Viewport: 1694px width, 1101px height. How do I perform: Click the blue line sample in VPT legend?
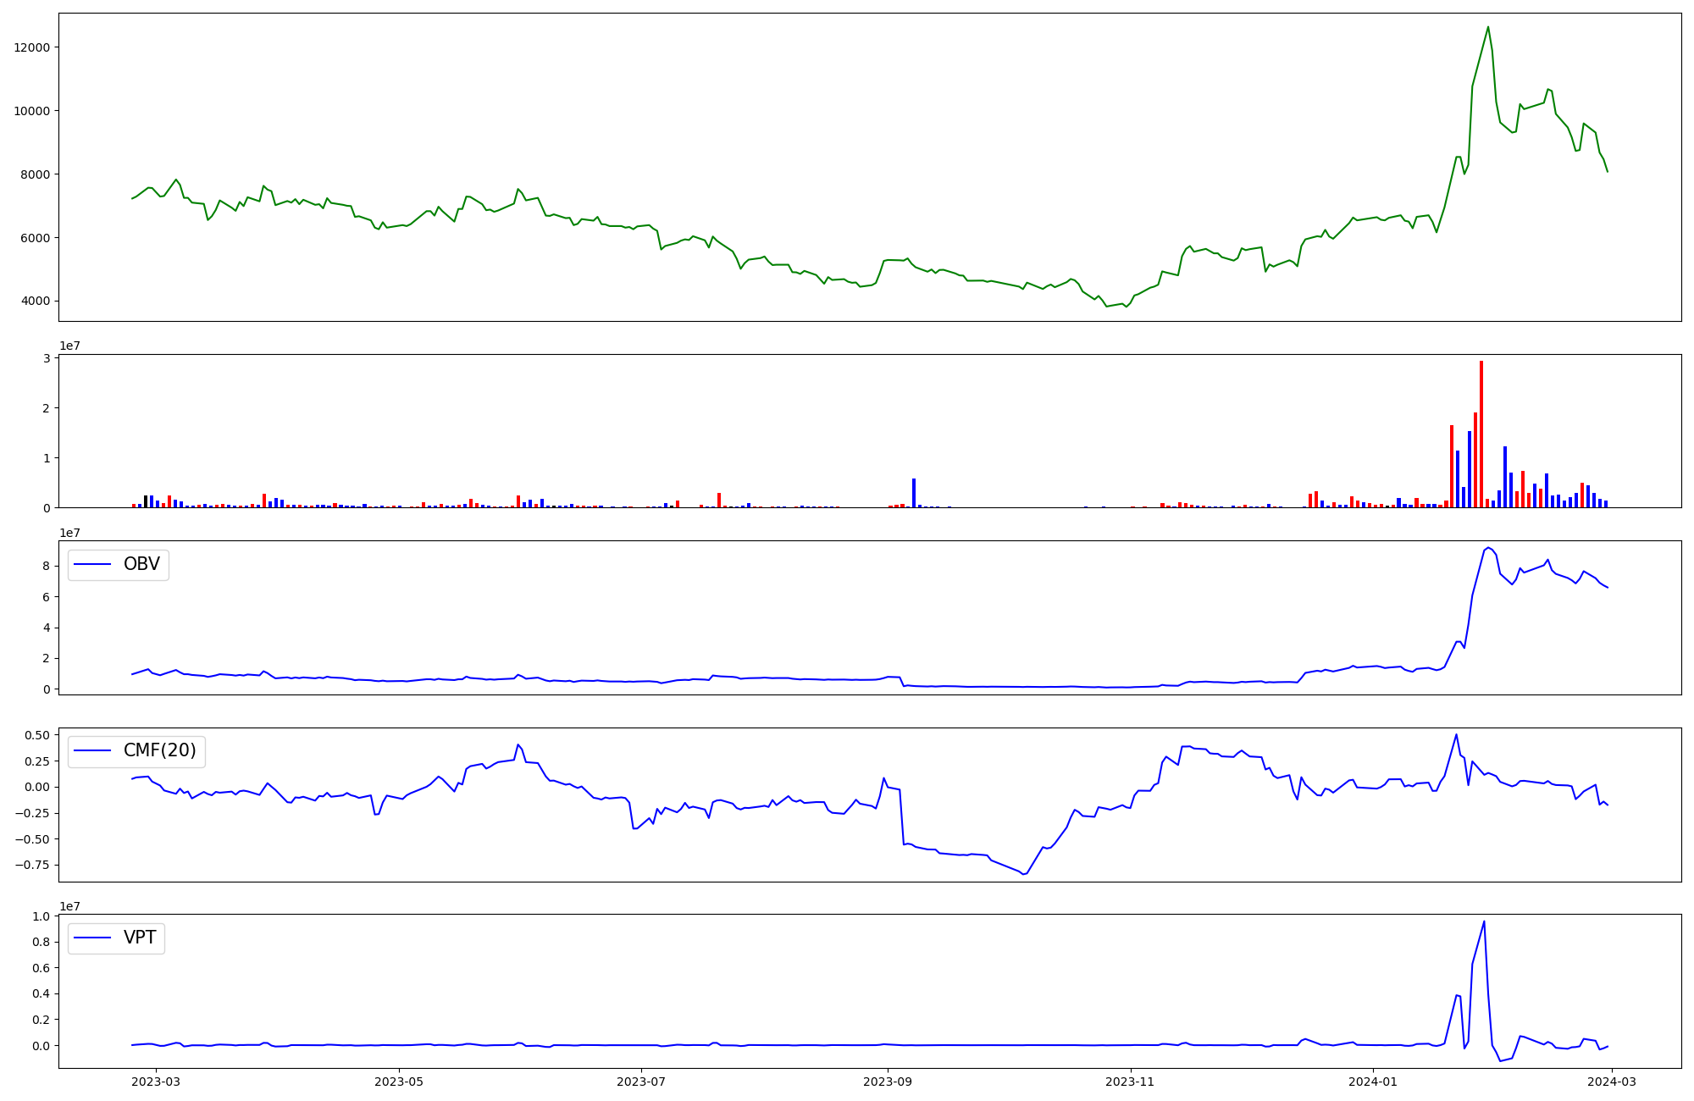coord(93,938)
